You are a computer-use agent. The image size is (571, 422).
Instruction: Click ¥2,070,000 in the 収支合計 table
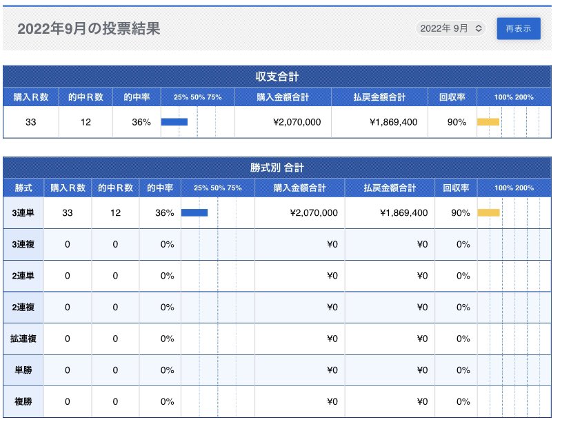[297, 122]
